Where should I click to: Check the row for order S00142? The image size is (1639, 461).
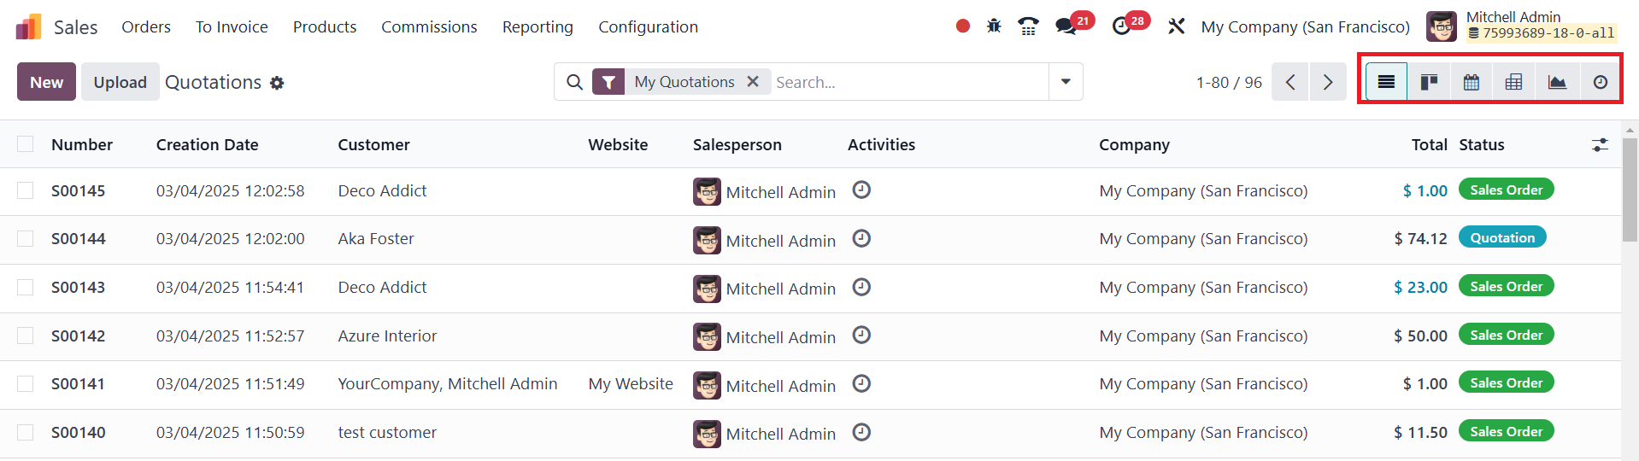[26, 336]
